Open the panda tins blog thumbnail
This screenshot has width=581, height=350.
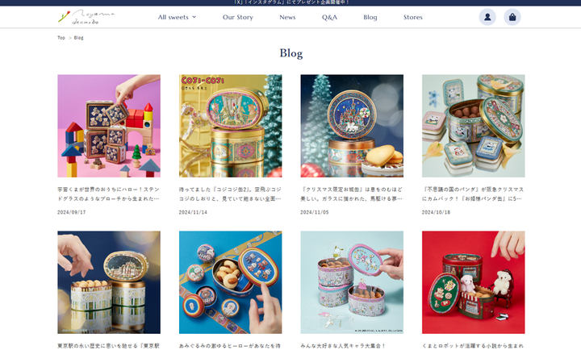[473, 126]
